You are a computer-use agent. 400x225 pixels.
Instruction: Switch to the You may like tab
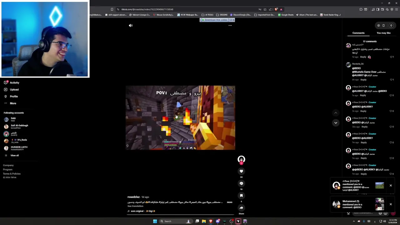tap(383, 33)
